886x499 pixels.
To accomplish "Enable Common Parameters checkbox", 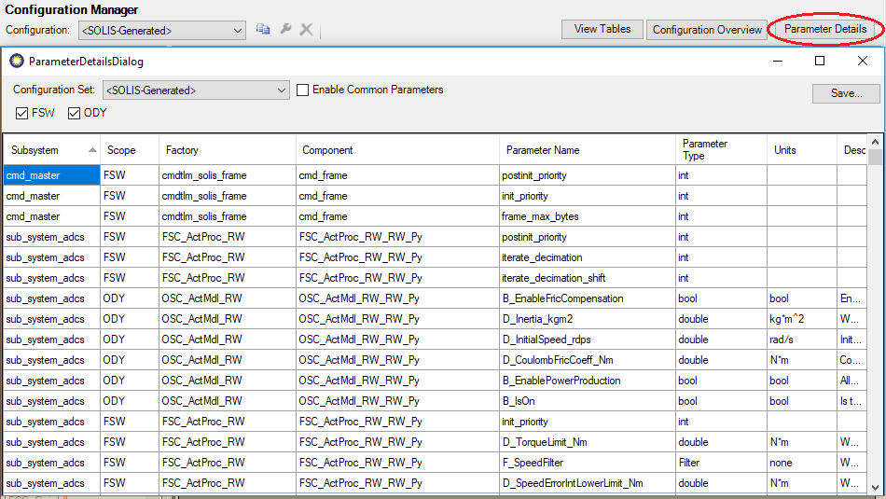I will click(303, 90).
